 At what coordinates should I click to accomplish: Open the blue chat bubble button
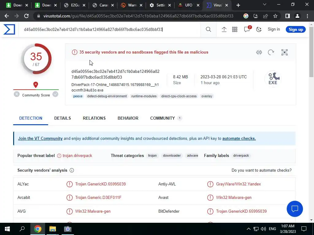tap(295, 209)
